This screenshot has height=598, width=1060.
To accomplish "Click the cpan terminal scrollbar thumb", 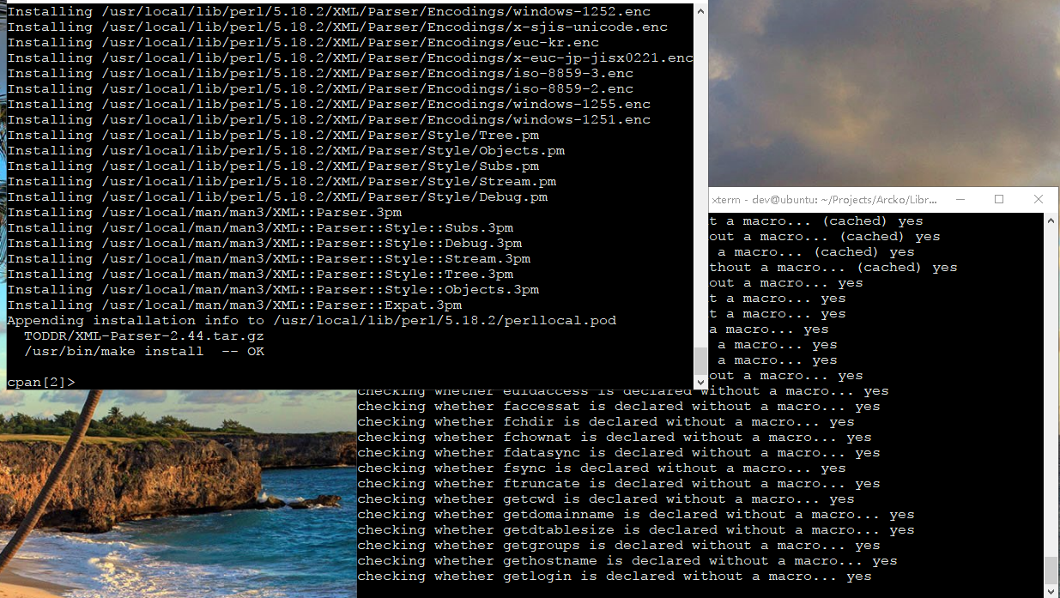I will pos(701,359).
